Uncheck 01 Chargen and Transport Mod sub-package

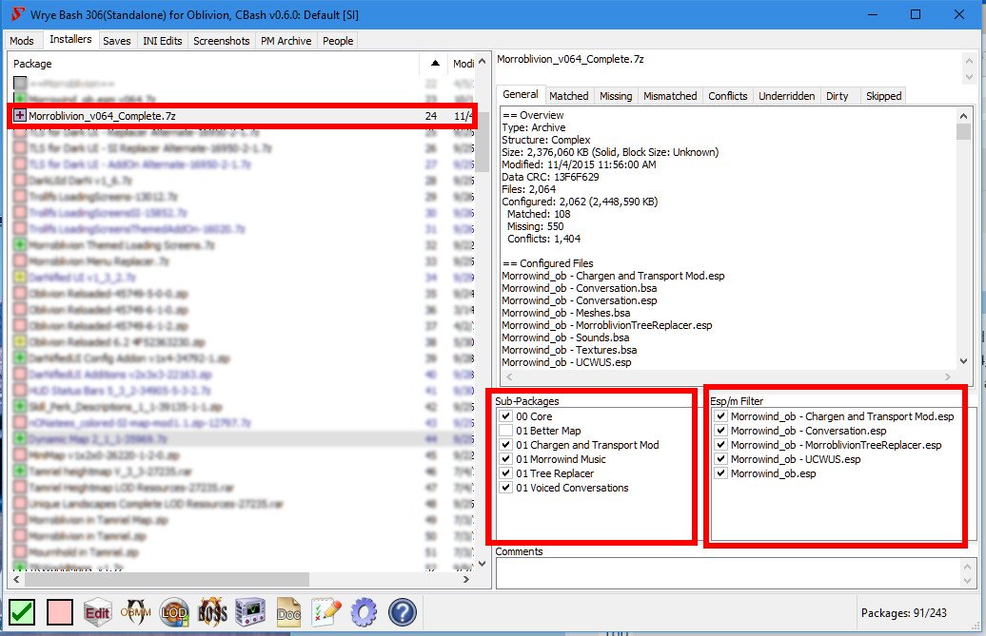[505, 445]
